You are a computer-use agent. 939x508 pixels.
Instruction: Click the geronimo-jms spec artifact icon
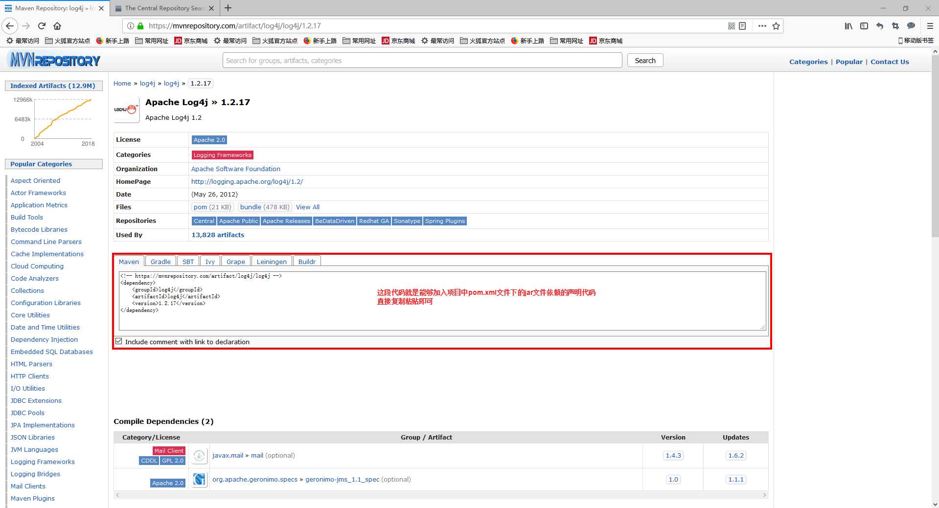(199, 480)
